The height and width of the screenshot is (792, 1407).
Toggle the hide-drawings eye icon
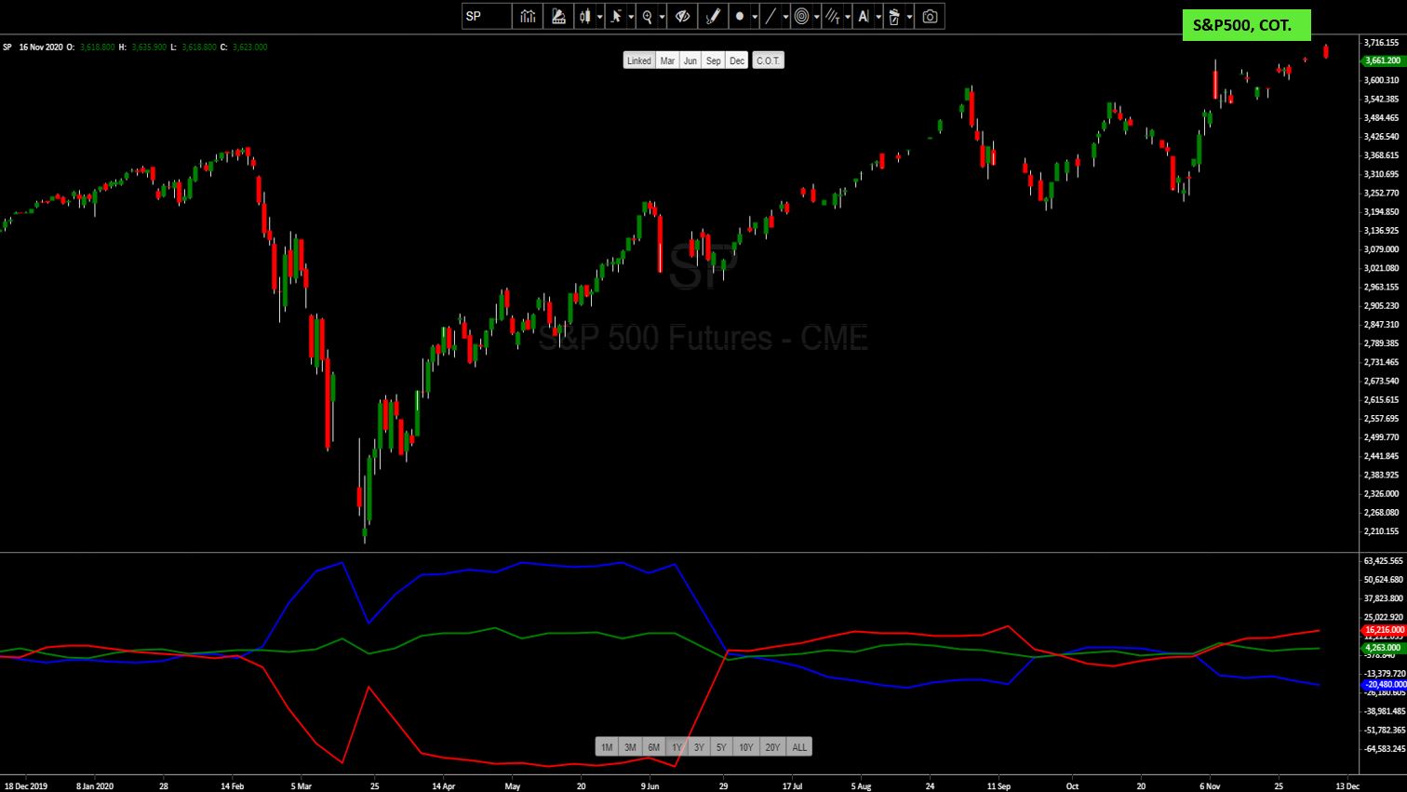[682, 16]
